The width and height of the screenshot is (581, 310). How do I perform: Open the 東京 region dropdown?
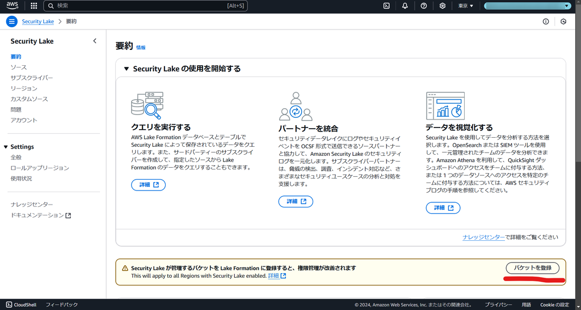466,6
